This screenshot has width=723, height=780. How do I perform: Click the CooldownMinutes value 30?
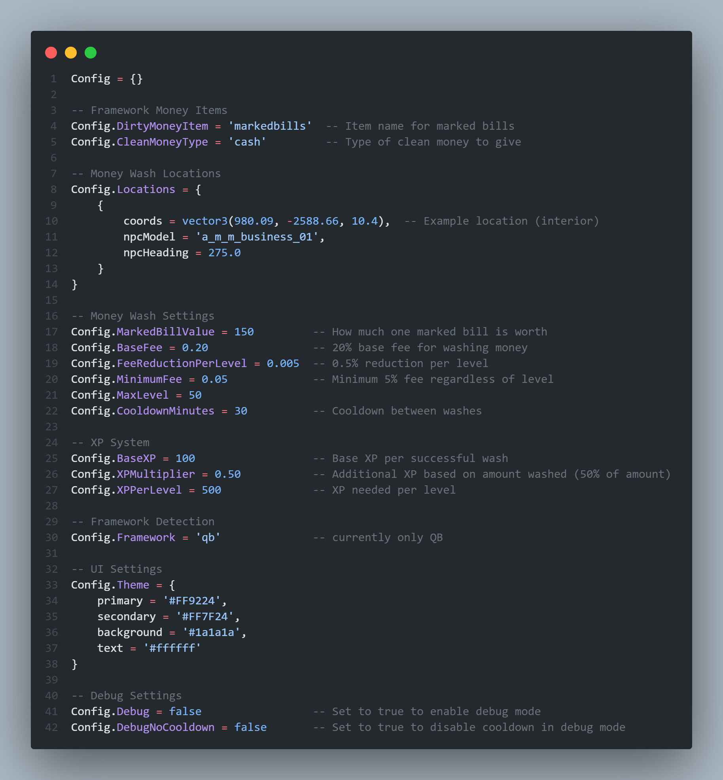click(240, 411)
